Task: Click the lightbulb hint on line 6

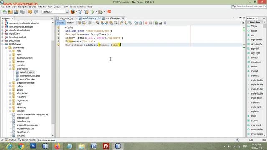Action: coord(58,45)
